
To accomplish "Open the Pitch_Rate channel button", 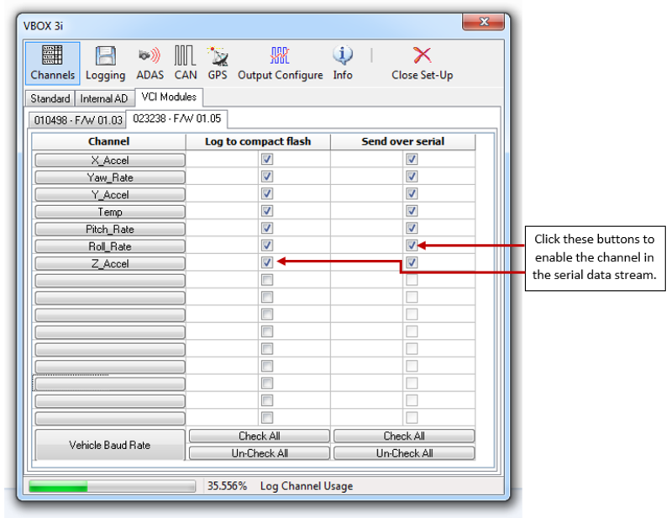I will [110, 229].
